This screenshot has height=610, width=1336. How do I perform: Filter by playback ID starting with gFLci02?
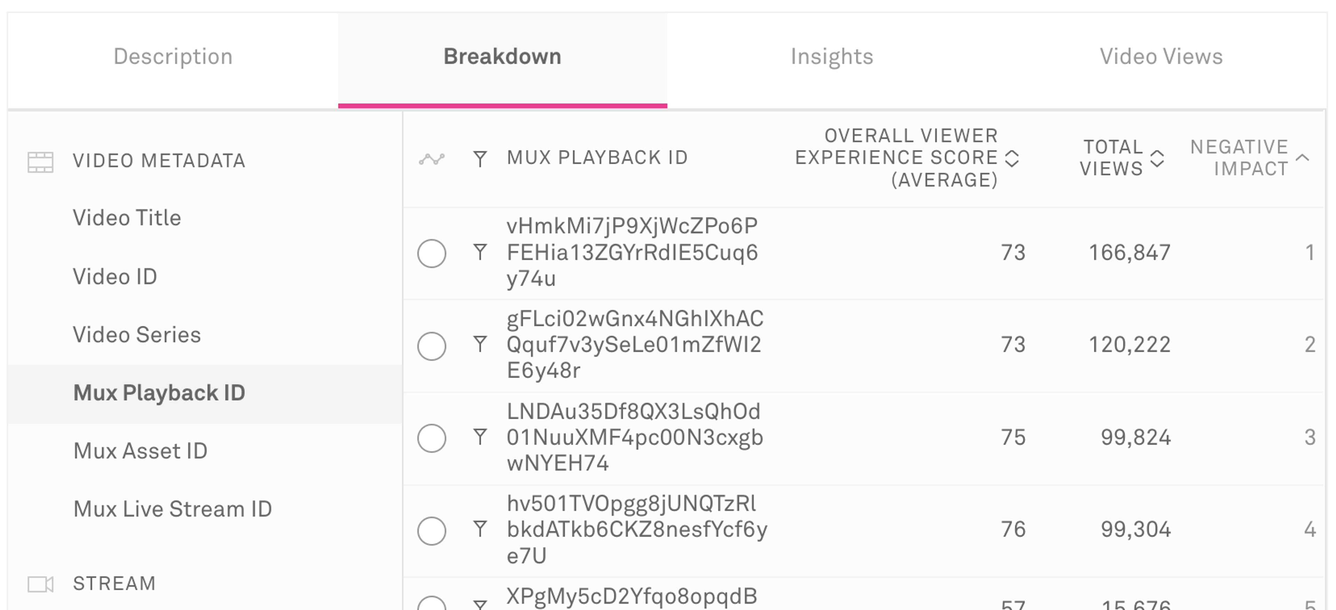click(x=480, y=345)
